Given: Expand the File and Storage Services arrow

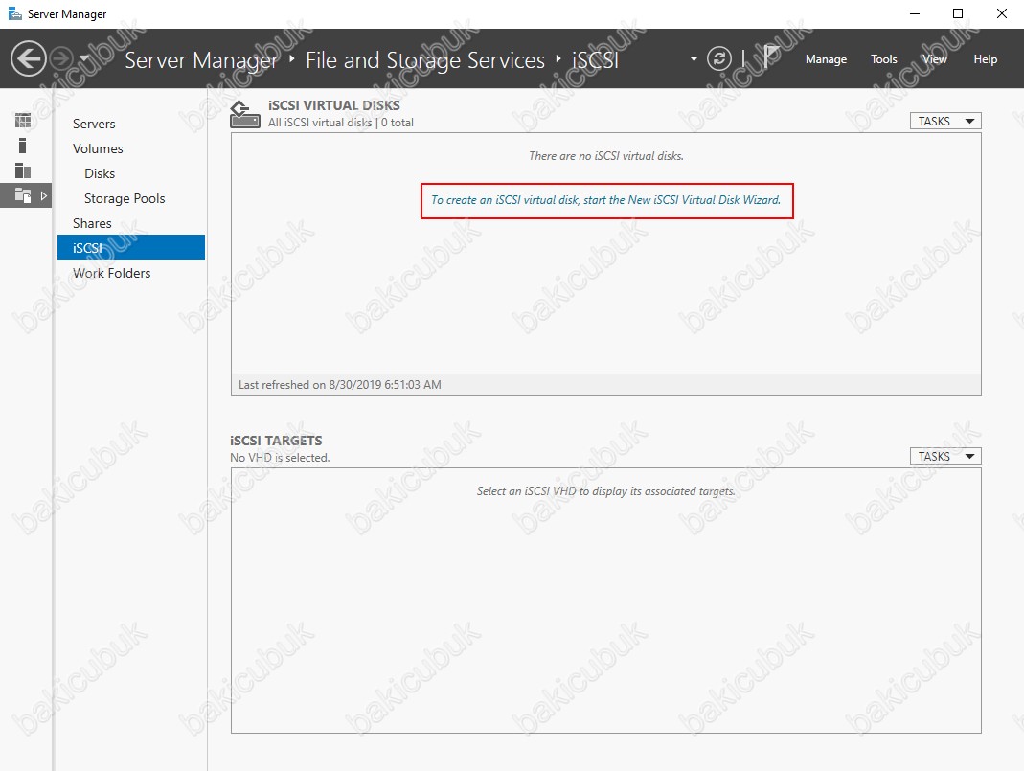Looking at the screenshot, I should (x=44, y=195).
